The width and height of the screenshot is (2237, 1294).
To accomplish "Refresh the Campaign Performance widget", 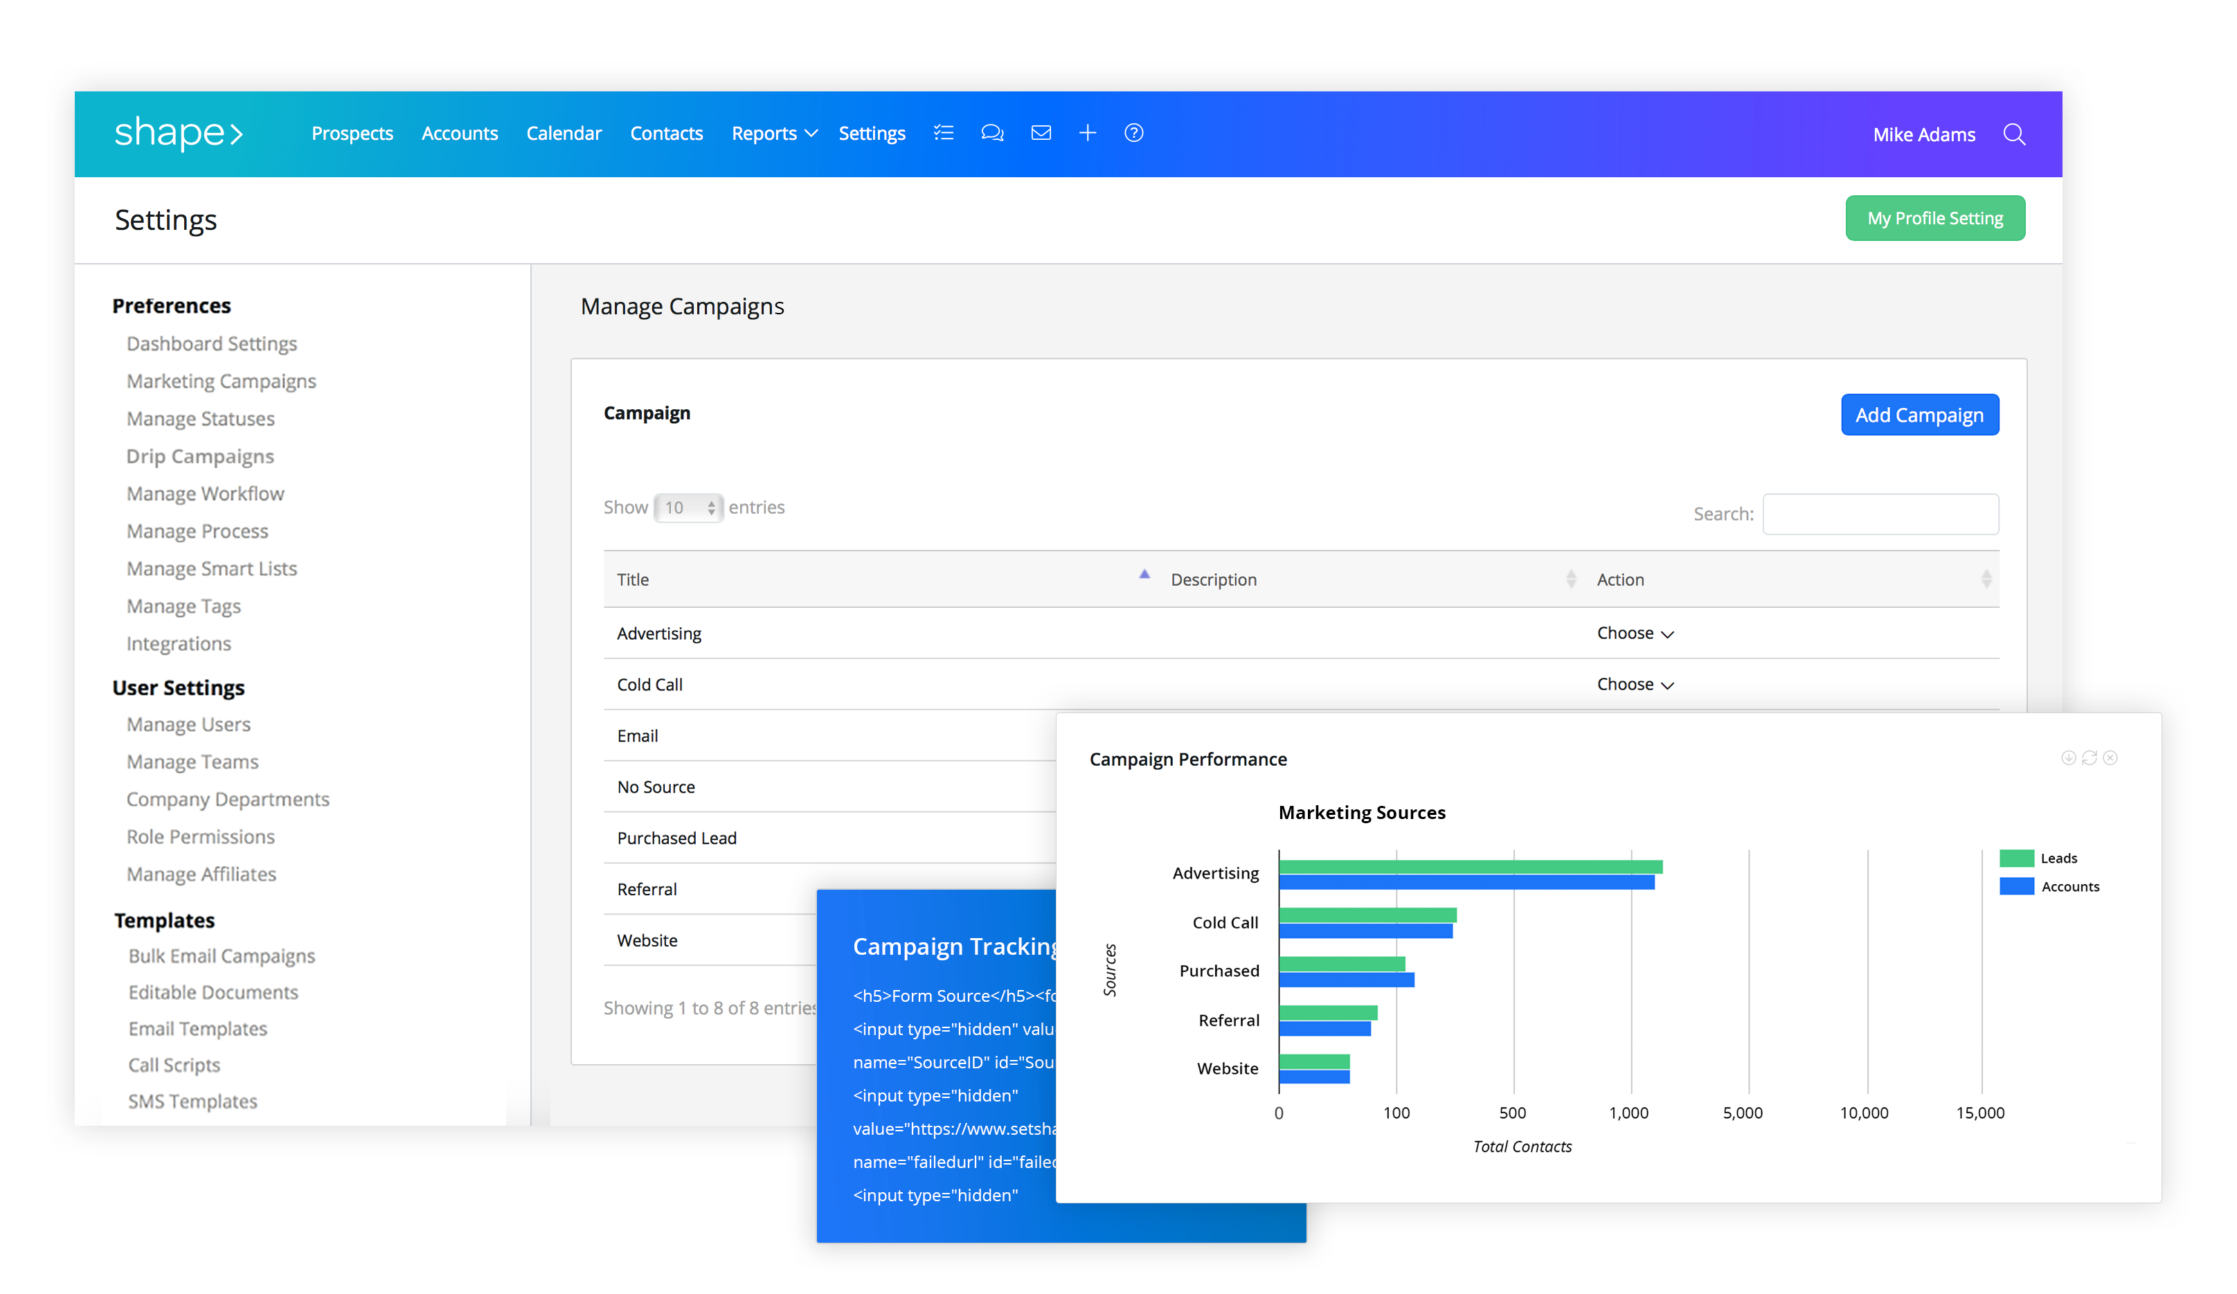I will click(x=2089, y=758).
